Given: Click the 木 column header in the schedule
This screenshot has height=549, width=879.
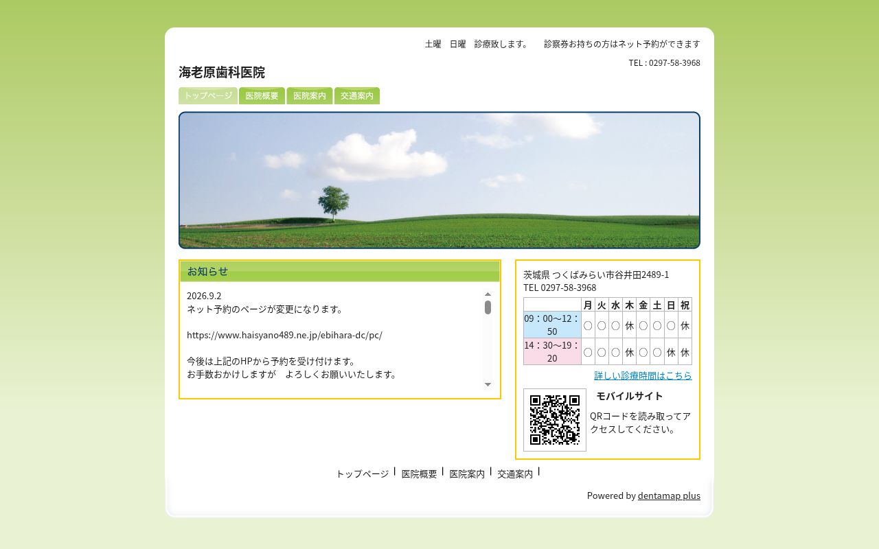Looking at the screenshot, I should click(x=629, y=305).
